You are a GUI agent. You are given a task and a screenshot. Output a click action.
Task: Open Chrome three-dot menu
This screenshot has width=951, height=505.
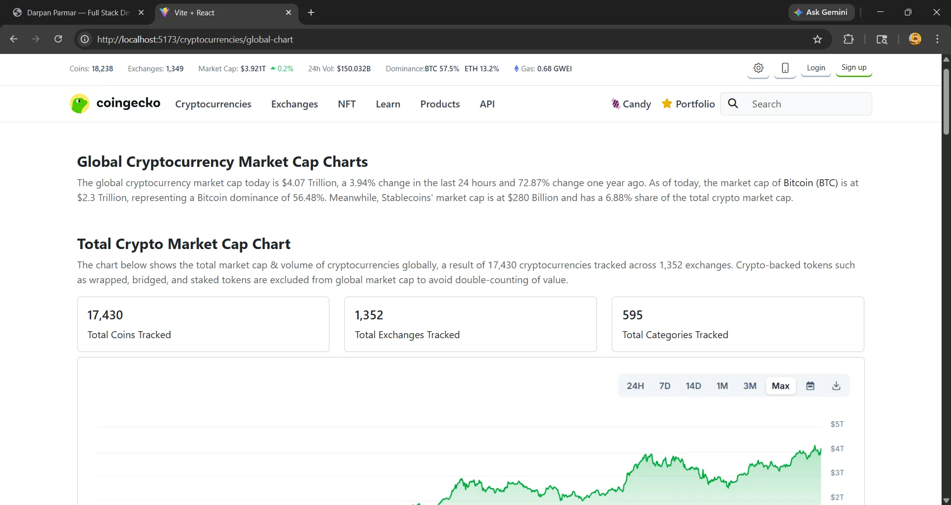937,39
